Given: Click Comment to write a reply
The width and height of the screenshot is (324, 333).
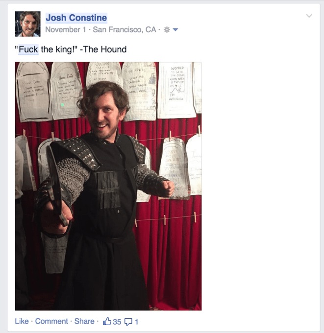Looking at the screenshot, I should coord(51,321).
